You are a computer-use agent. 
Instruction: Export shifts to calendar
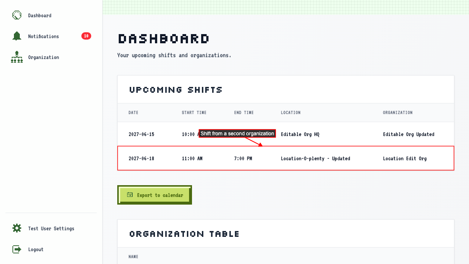coord(155,195)
